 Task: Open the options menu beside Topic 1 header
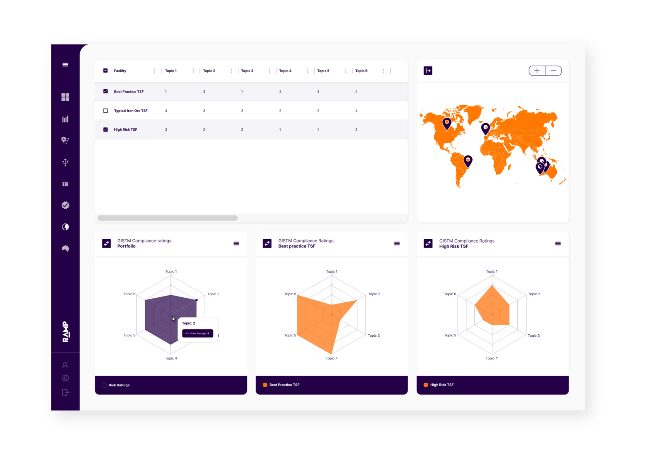pyautogui.click(x=193, y=71)
